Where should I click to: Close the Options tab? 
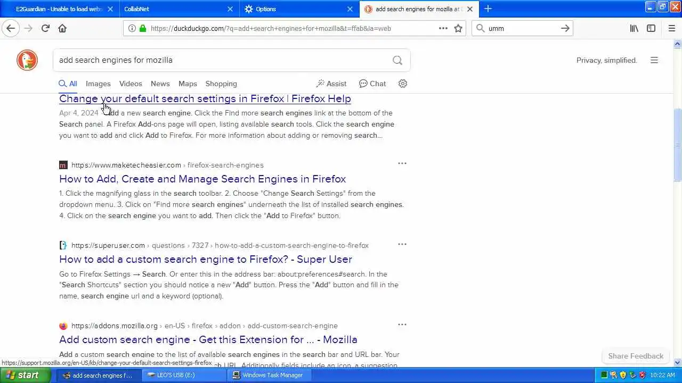(x=350, y=9)
